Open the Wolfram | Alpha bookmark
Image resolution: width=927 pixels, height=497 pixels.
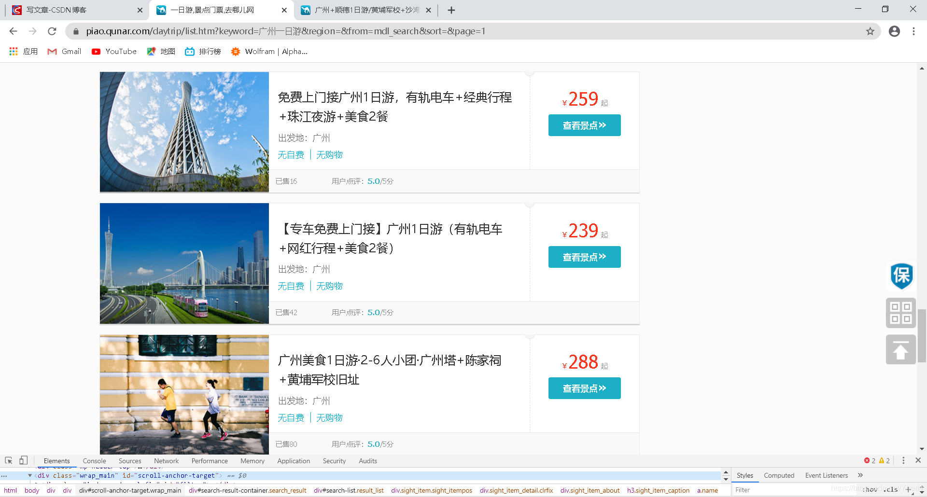point(269,52)
